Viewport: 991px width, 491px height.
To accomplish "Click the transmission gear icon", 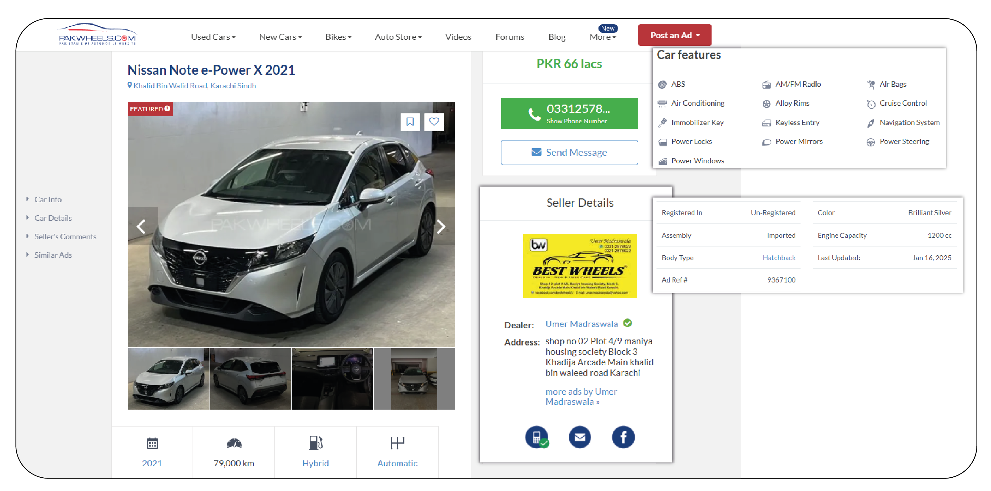I will pos(397,443).
